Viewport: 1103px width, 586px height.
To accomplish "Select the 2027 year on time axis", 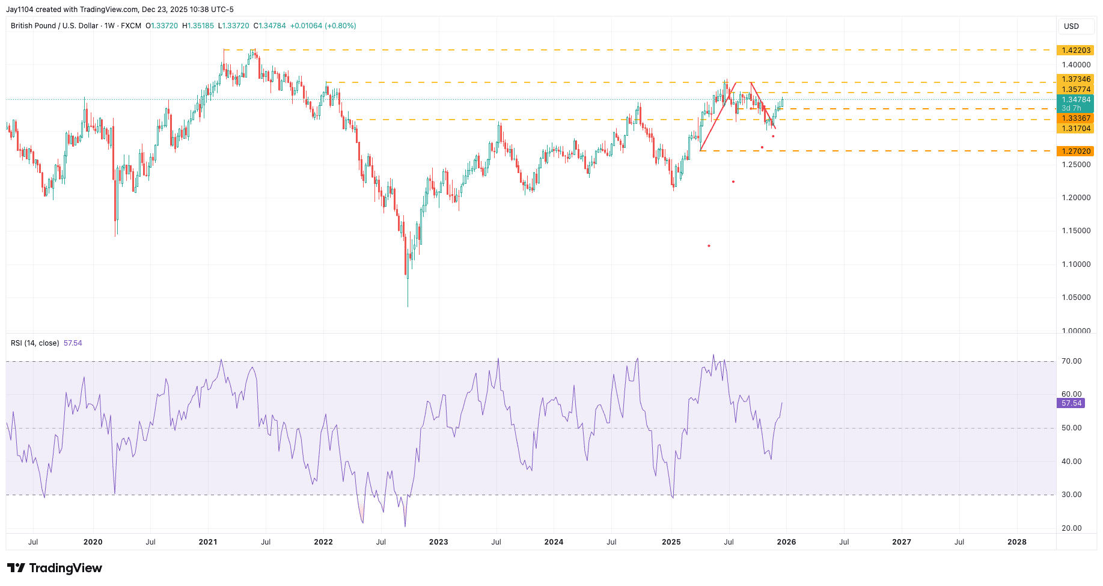I will [x=902, y=542].
